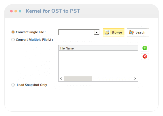
Task: Click inside the empty file list area
Action: click(98, 63)
